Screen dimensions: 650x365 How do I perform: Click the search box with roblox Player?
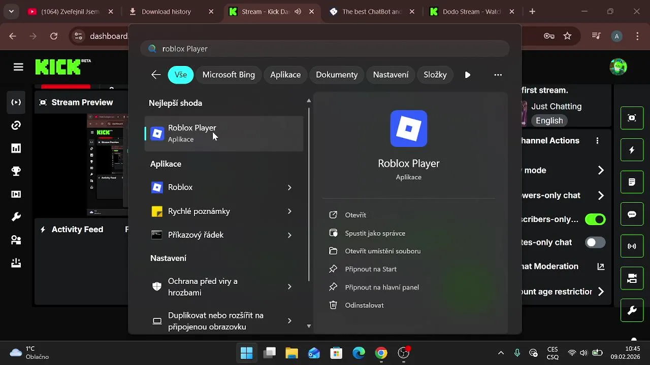tap(325, 49)
